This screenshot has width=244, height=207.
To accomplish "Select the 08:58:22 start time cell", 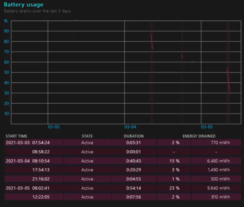I will [41, 152].
